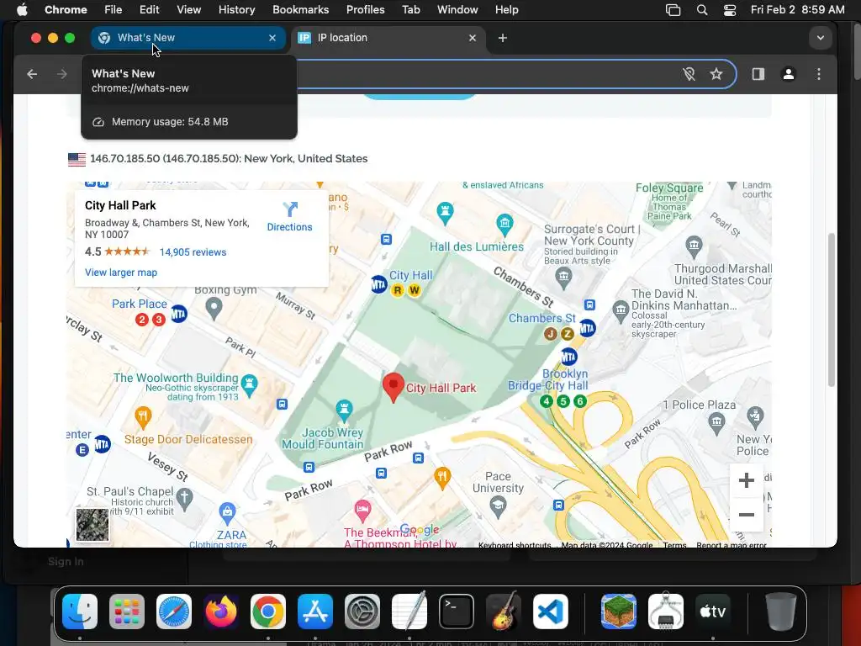Click the page vertical scrollbar
Image resolution: width=861 pixels, height=646 pixels.
(832, 310)
